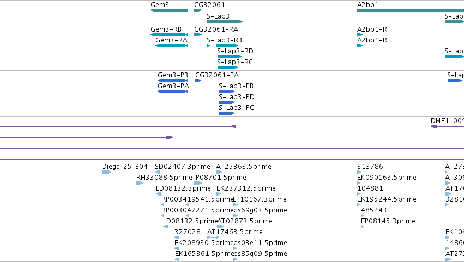Open the Gem3-RB transcript
Image resolution: width=464 pixels, height=262 pixels.
click(169, 35)
